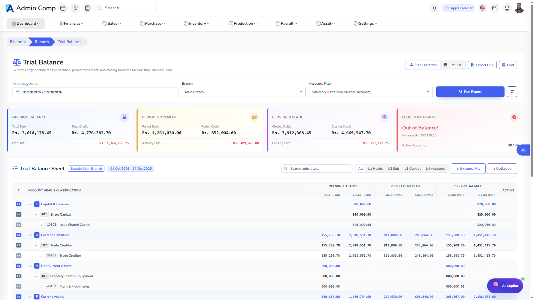Click the Admin Comp logo icon
Screen dimensions: 534x300
click(x=10, y=8)
